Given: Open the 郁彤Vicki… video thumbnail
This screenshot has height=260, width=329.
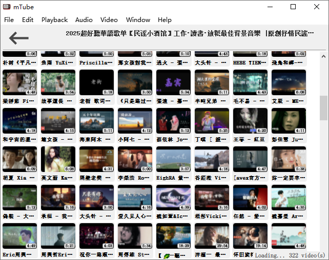Looking at the screenshot, I should pos(212,198).
